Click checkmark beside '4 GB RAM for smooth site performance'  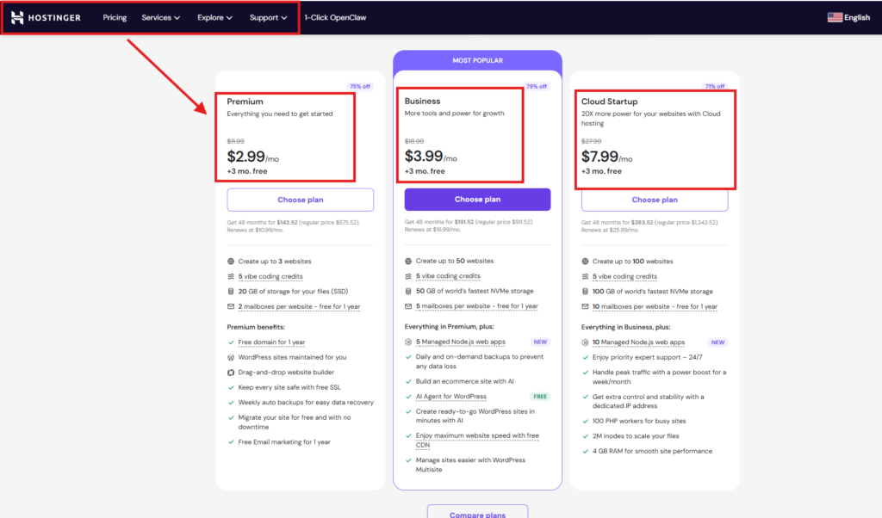pyautogui.click(x=585, y=451)
